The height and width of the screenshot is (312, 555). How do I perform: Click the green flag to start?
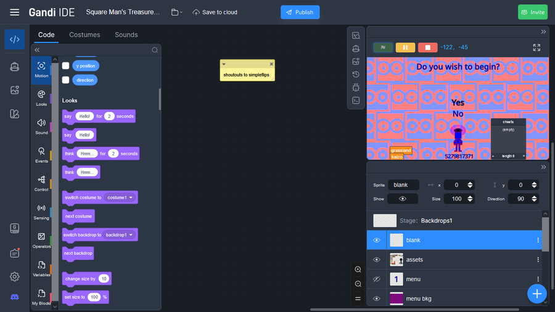tap(383, 47)
